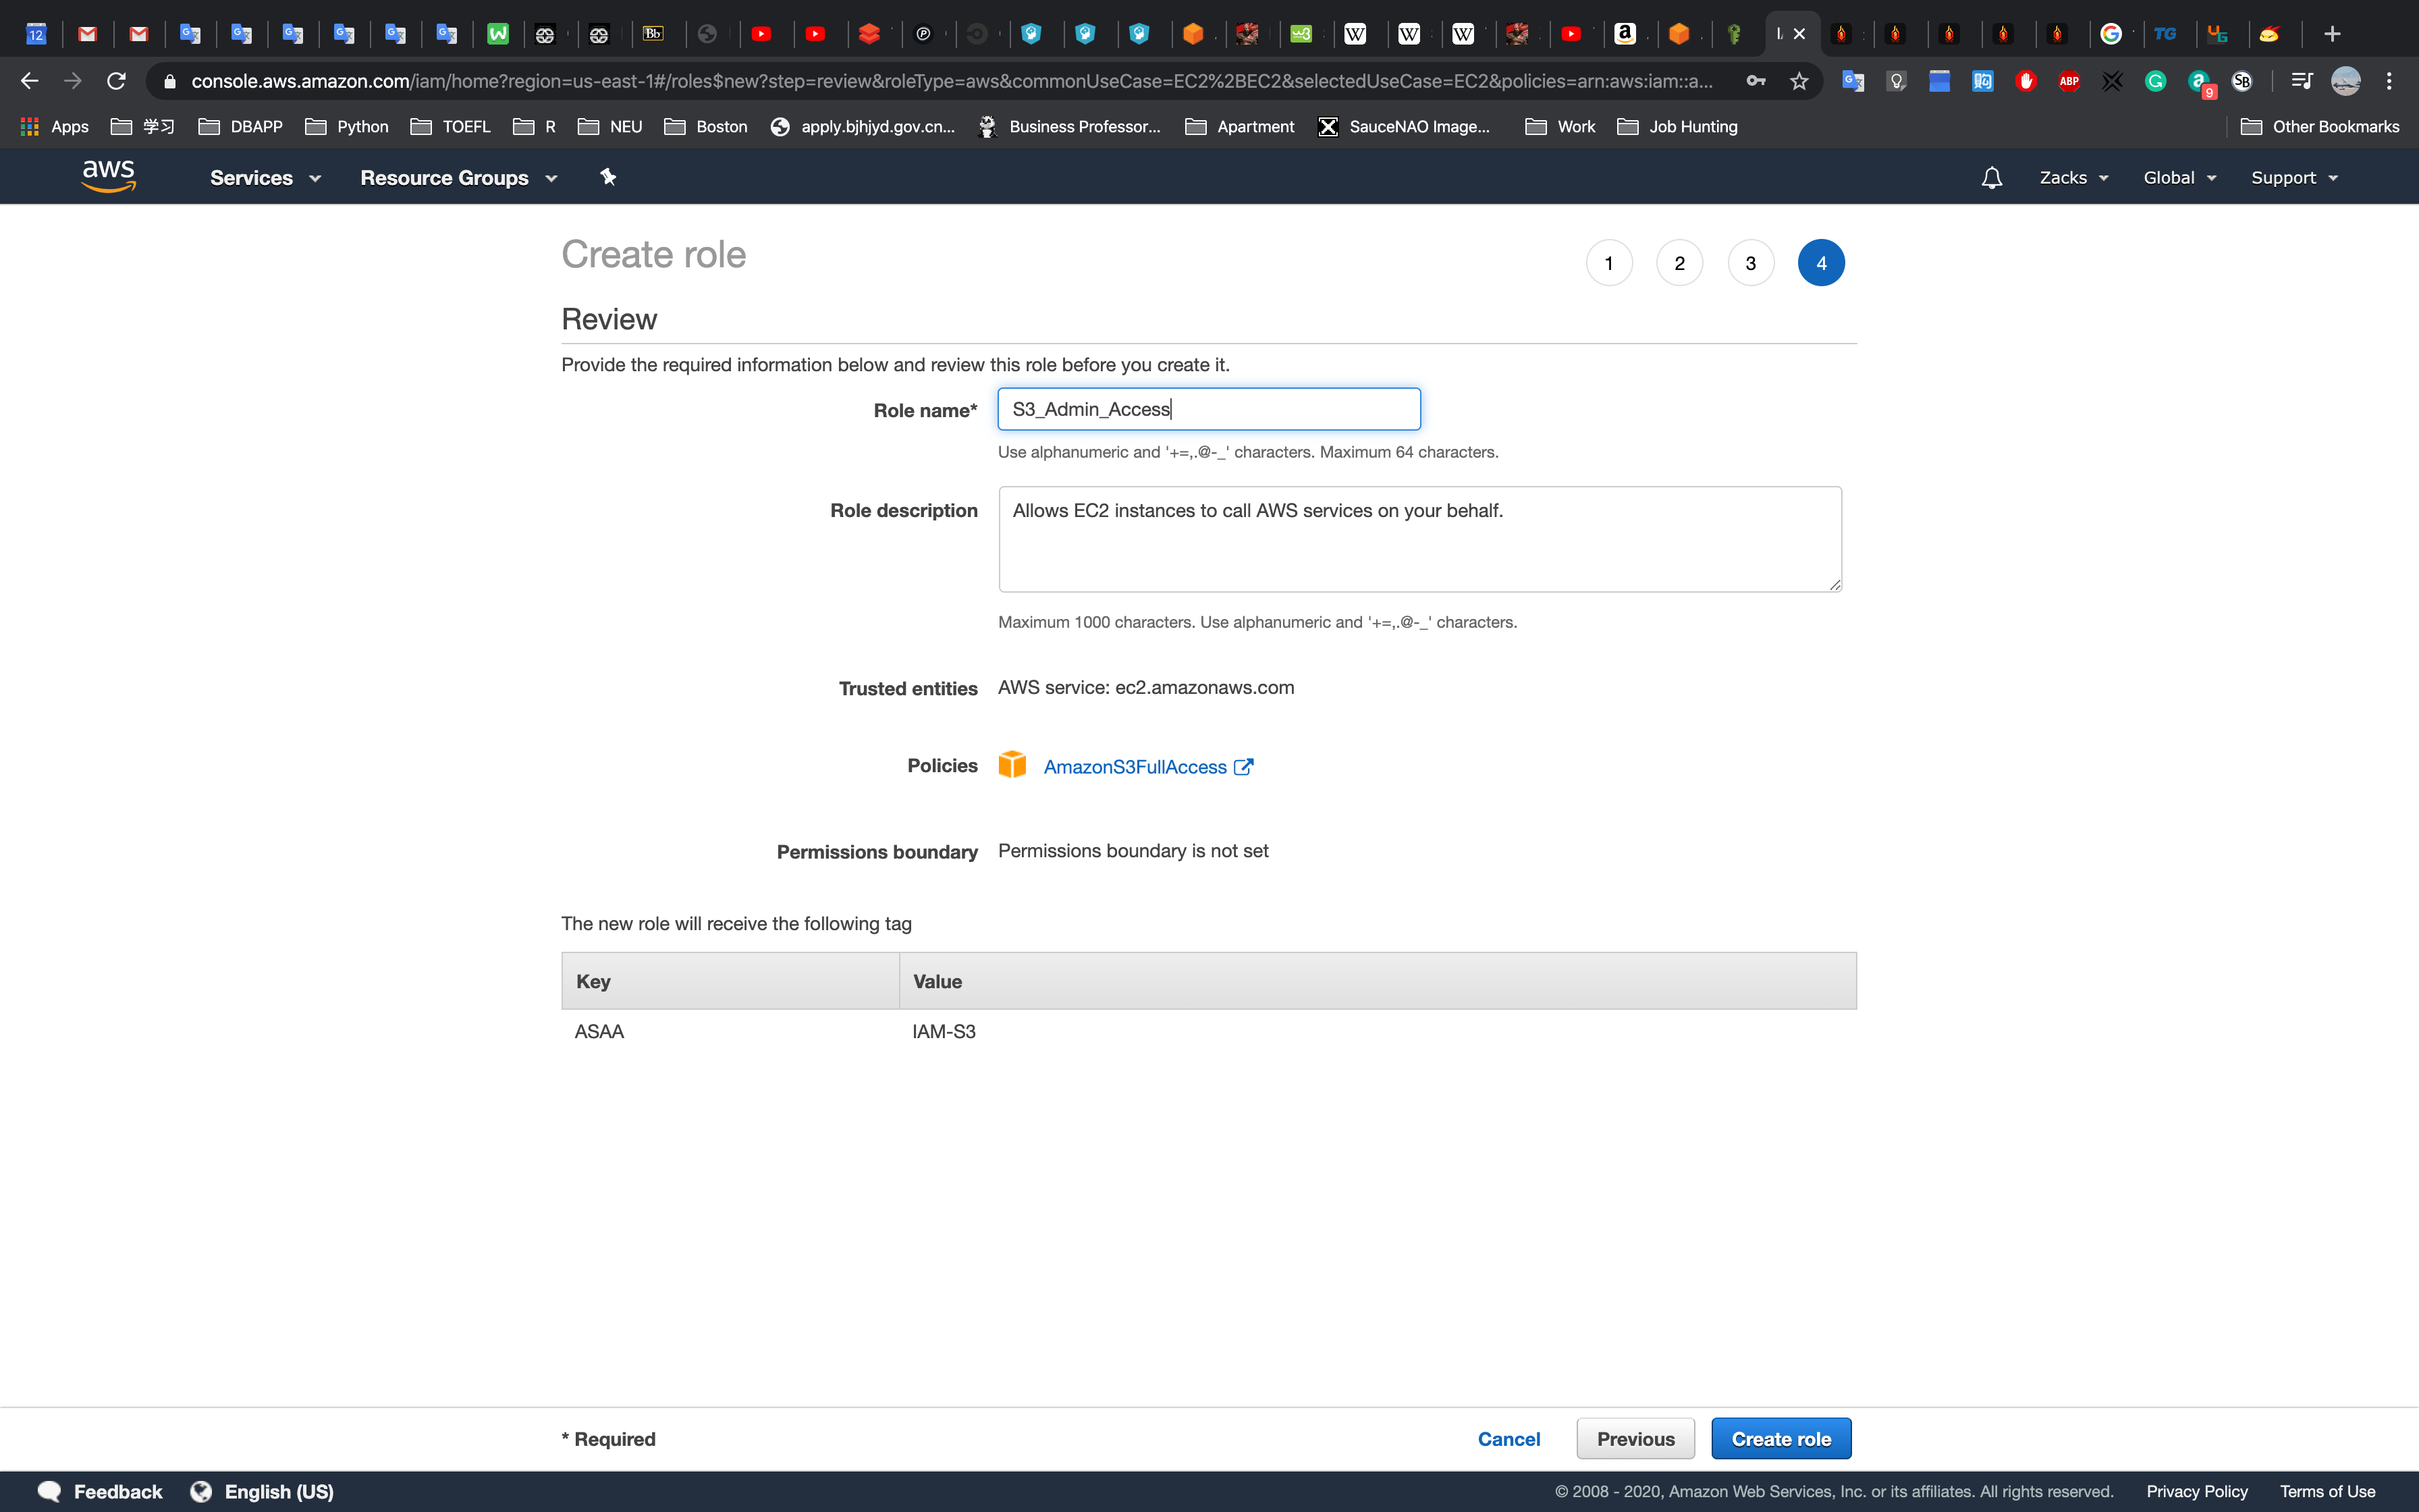This screenshot has width=2419, height=1512.
Task: Open the AmazonS3FullAccess policy link
Action: coord(1135,767)
